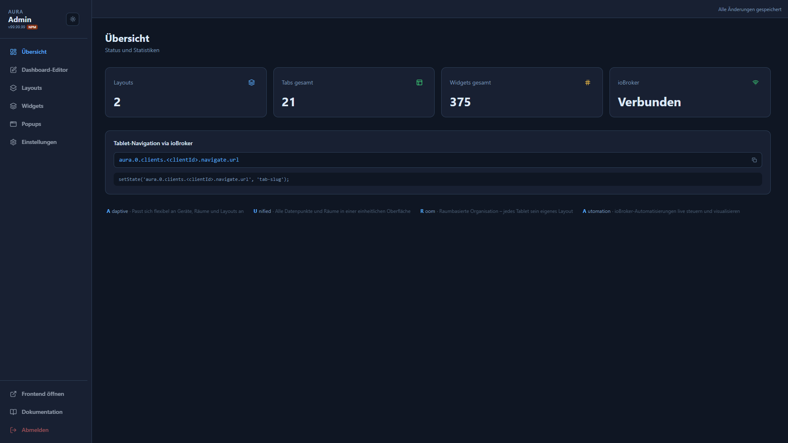The height and width of the screenshot is (443, 788).
Task: Click the NPM badge under Admin
Action: point(32,27)
